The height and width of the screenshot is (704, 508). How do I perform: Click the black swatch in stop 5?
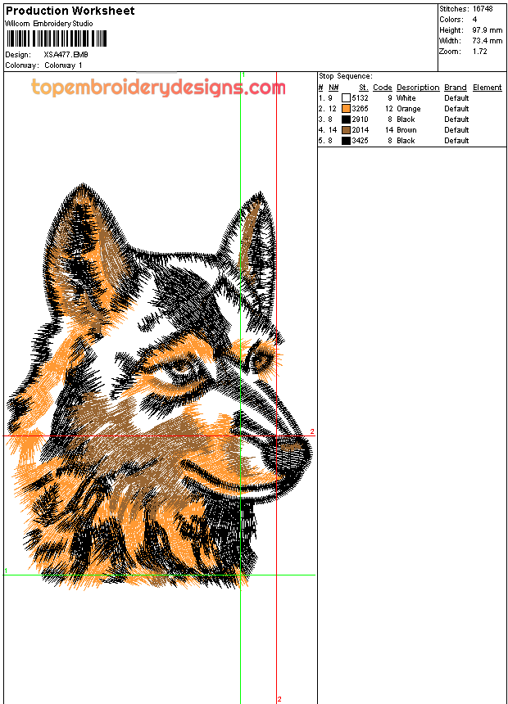(346, 141)
